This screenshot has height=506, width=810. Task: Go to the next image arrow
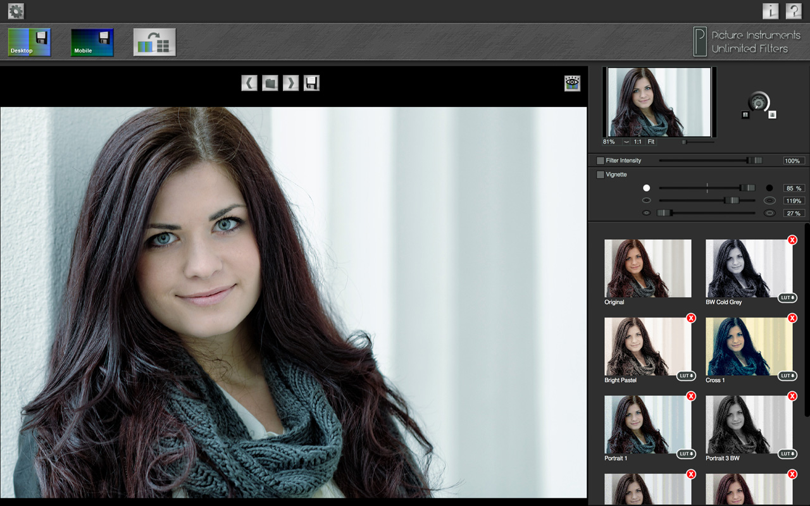(x=290, y=83)
